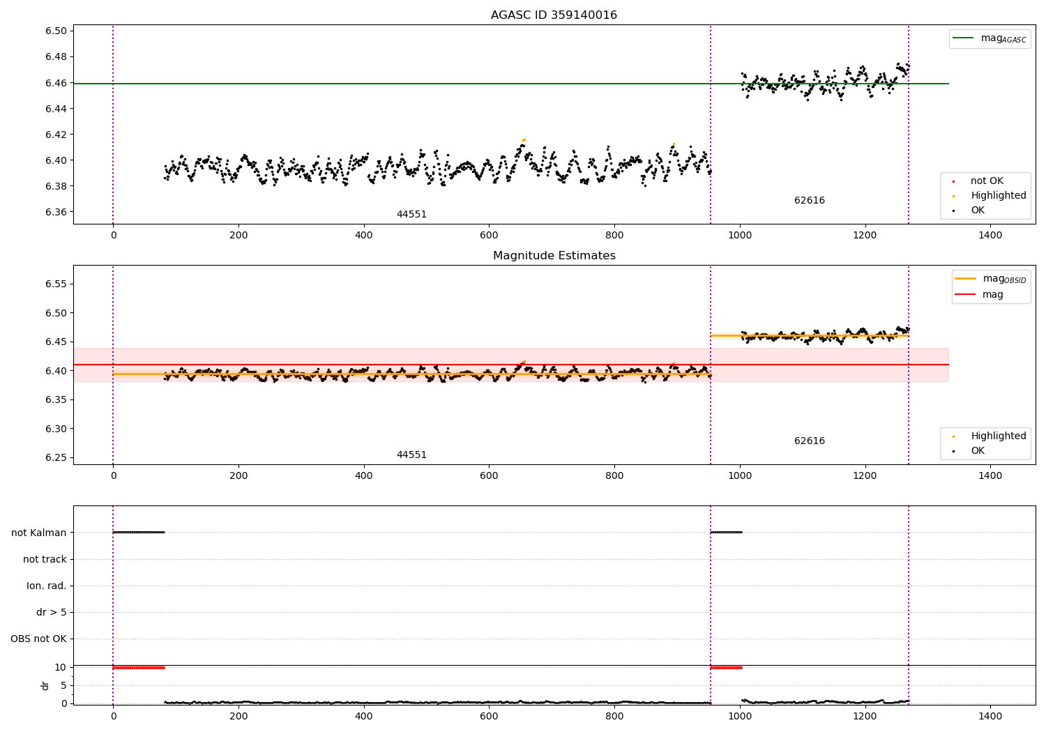Click the orange mag OBSID legend line sample

click(x=966, y=279)
